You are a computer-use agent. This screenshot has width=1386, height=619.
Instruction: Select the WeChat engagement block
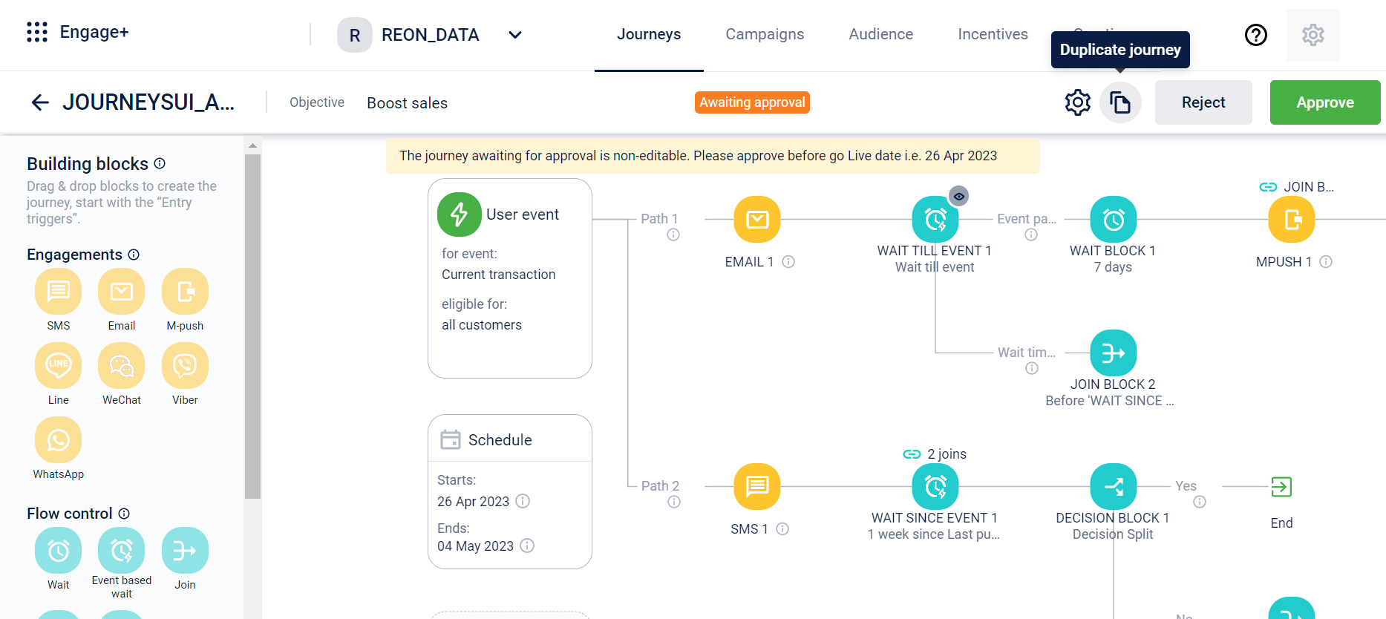pos(122,365)
